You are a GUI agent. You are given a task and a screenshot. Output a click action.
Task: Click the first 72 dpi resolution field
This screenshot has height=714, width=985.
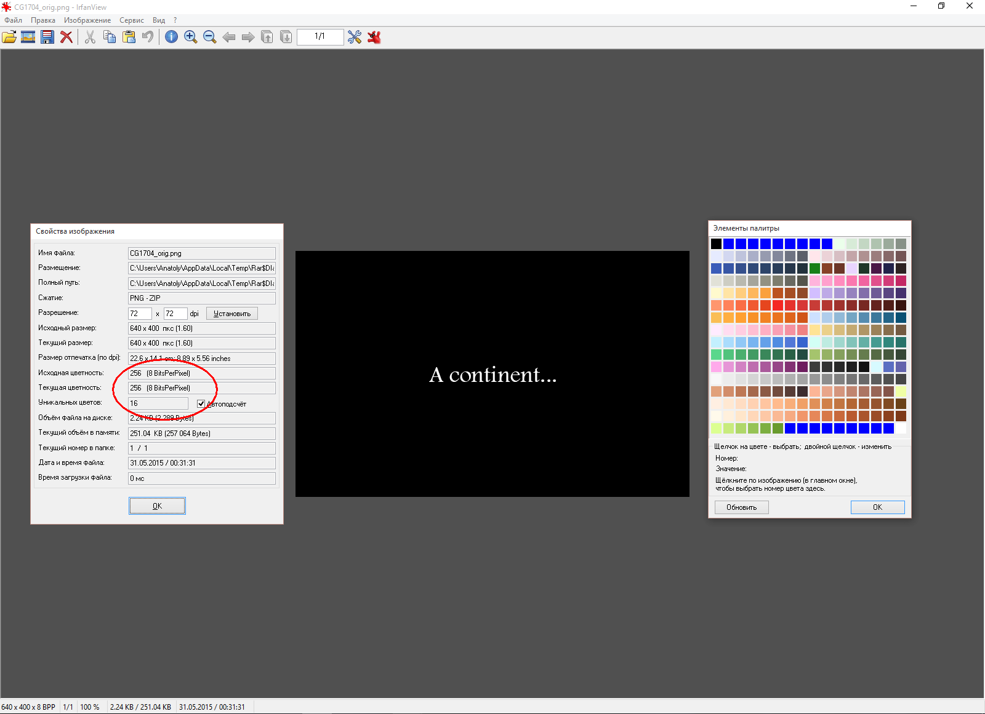140,314
